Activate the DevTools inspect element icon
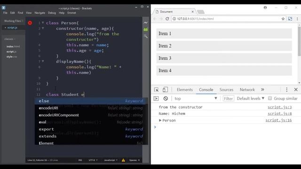Screen dimensions: 301x169 157,90
